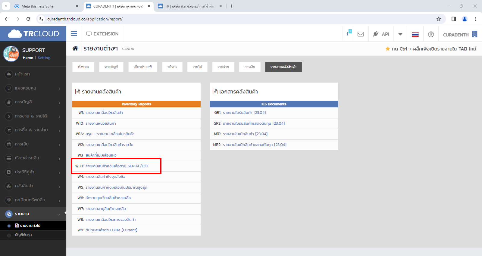Bookmark this page with the star icon

click(x=439, y=19)
